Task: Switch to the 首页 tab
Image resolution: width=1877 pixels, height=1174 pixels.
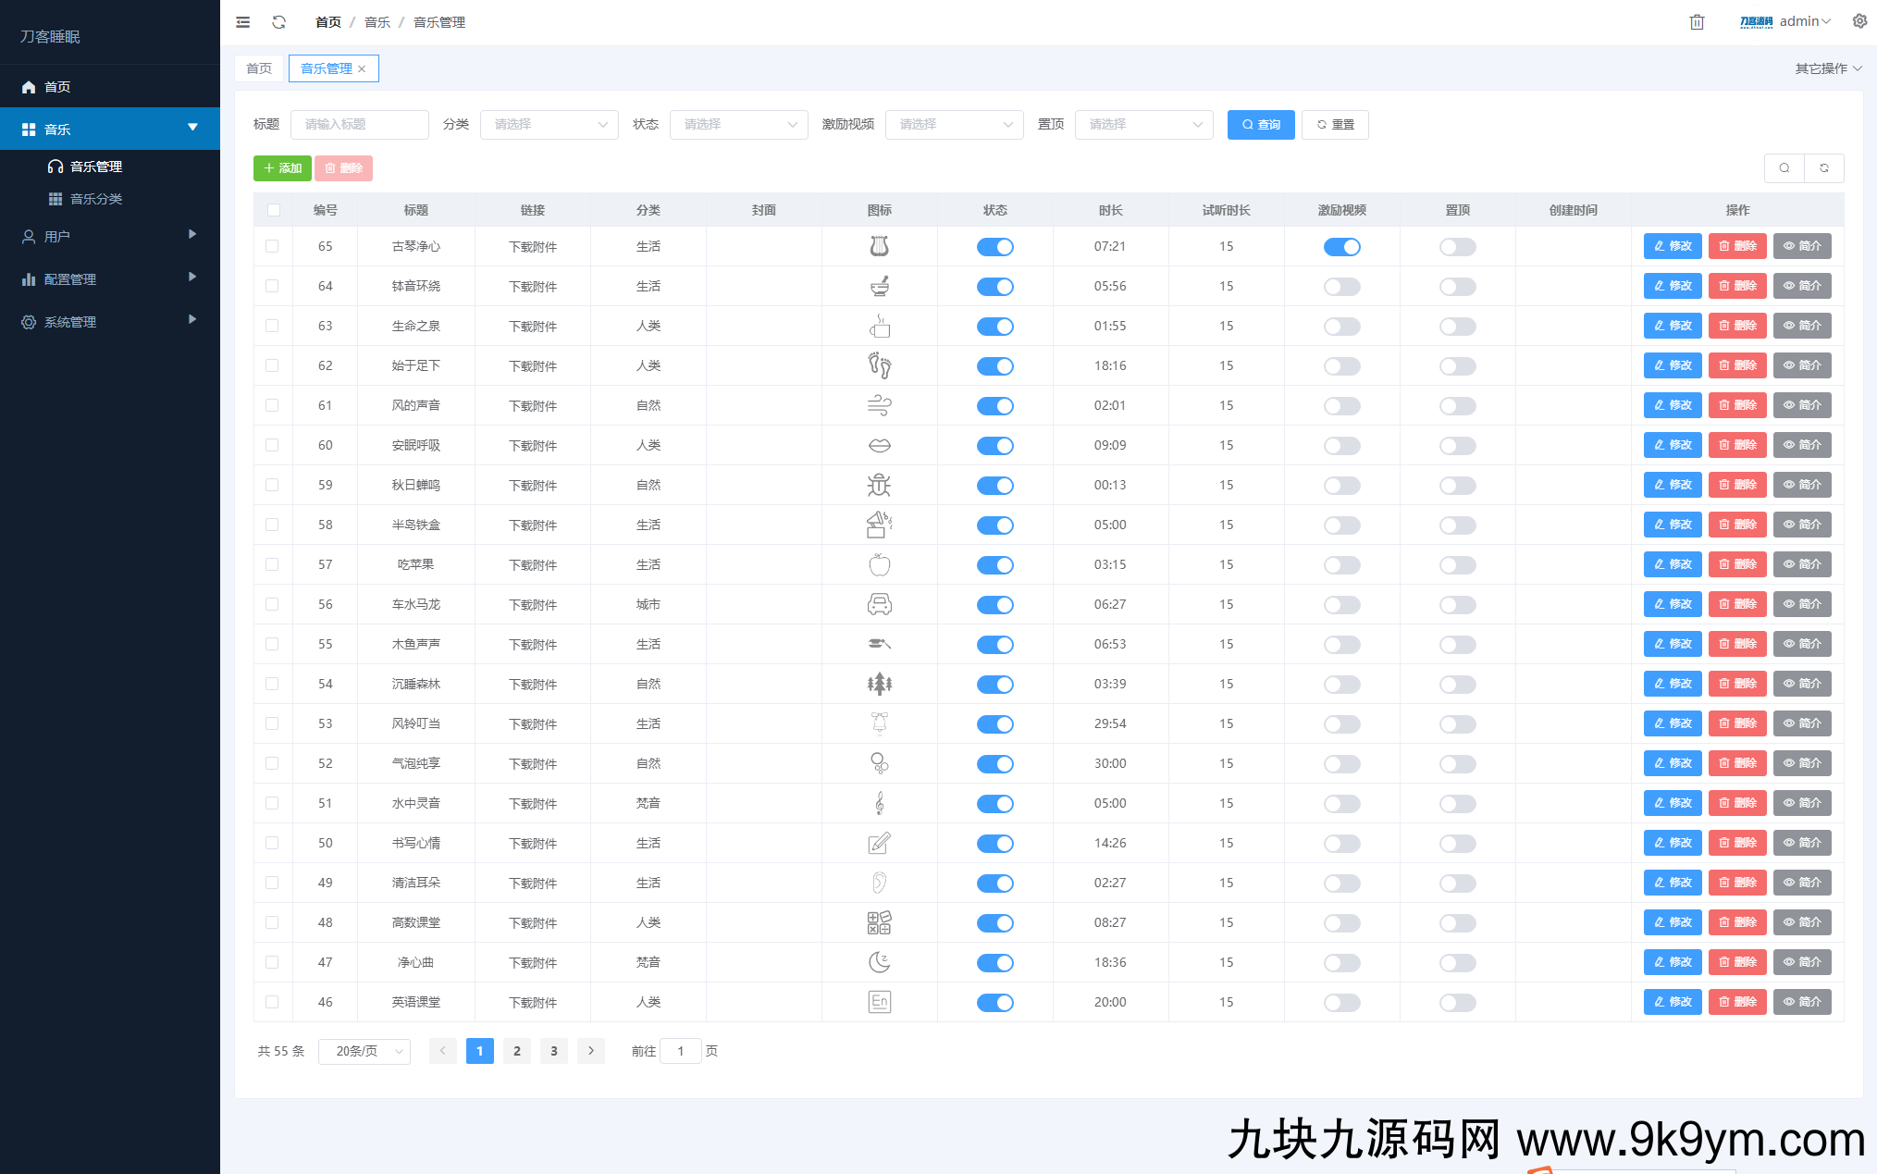Action: coord(258,68)
